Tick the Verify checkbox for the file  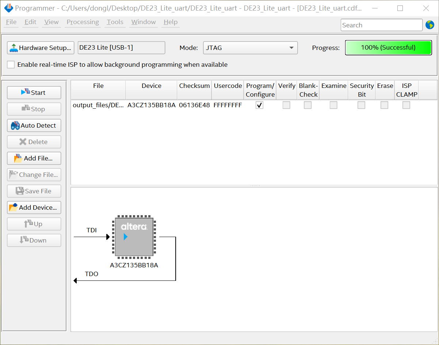[286, 105]
